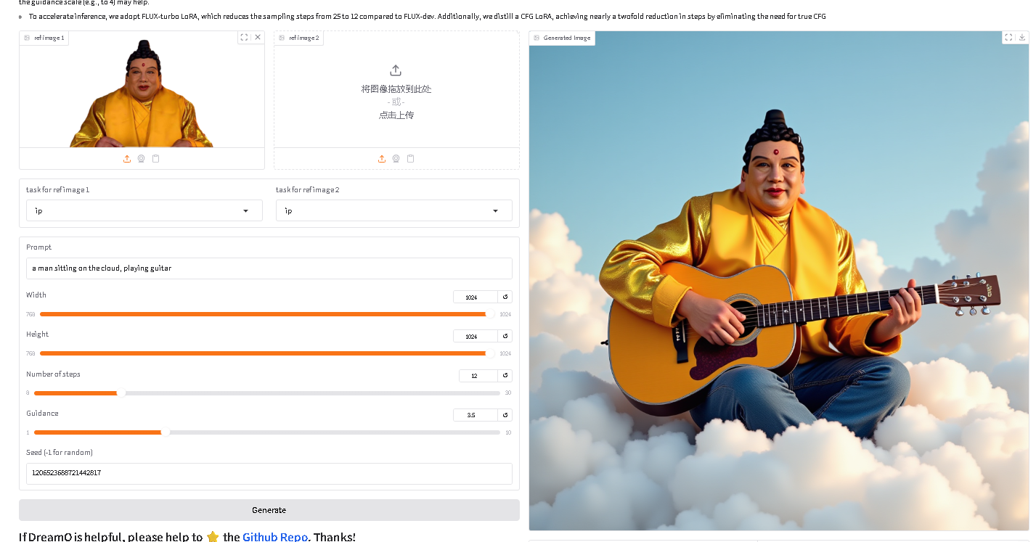Click the Guidance number box showing 3.5
This screenshot has height=542, width=1036.
click(476, 415)
